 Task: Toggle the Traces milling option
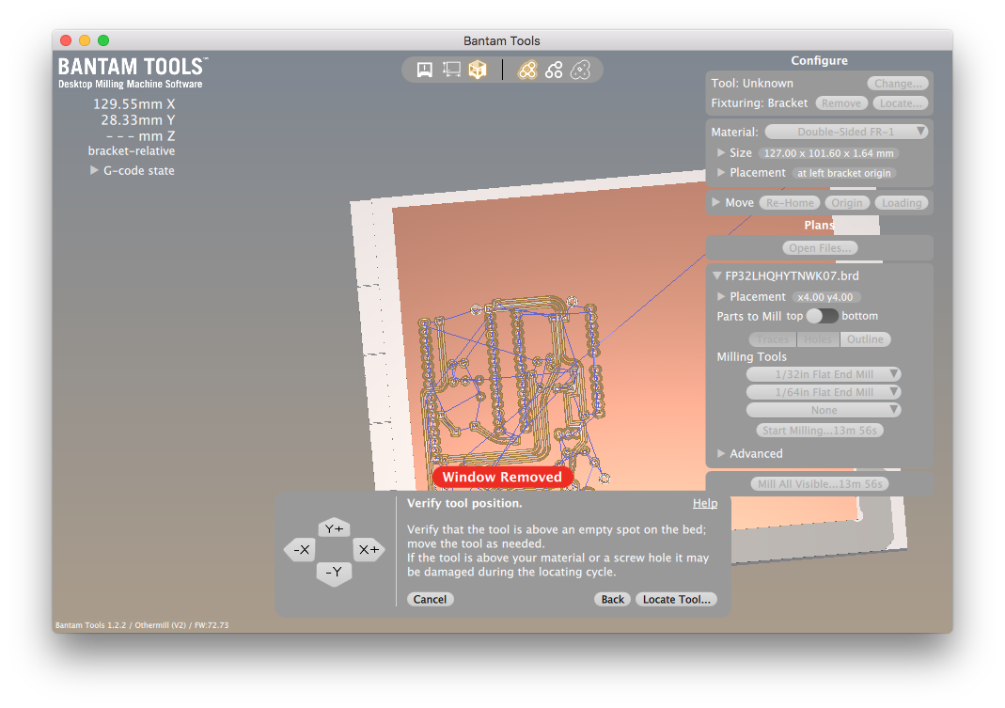(x=773, y=339)
